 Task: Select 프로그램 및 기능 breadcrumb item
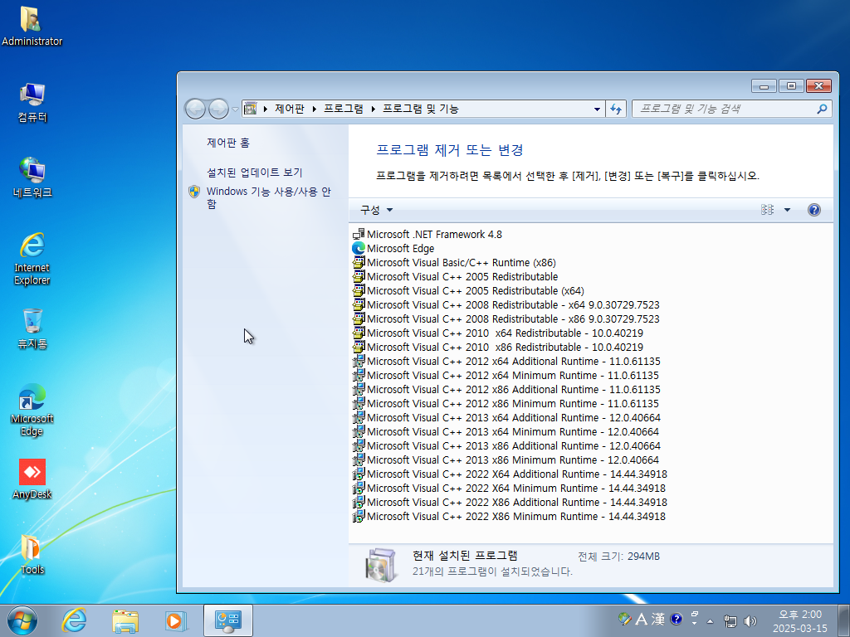pyautogui.click(x=421, y=109)
